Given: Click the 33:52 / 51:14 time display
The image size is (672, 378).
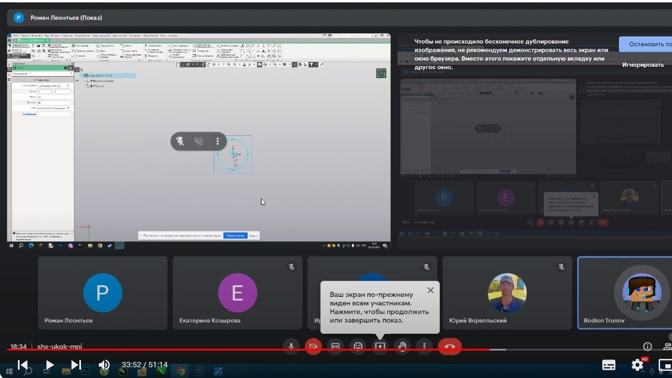Looking at the screenshot, I should click(144, 365).
